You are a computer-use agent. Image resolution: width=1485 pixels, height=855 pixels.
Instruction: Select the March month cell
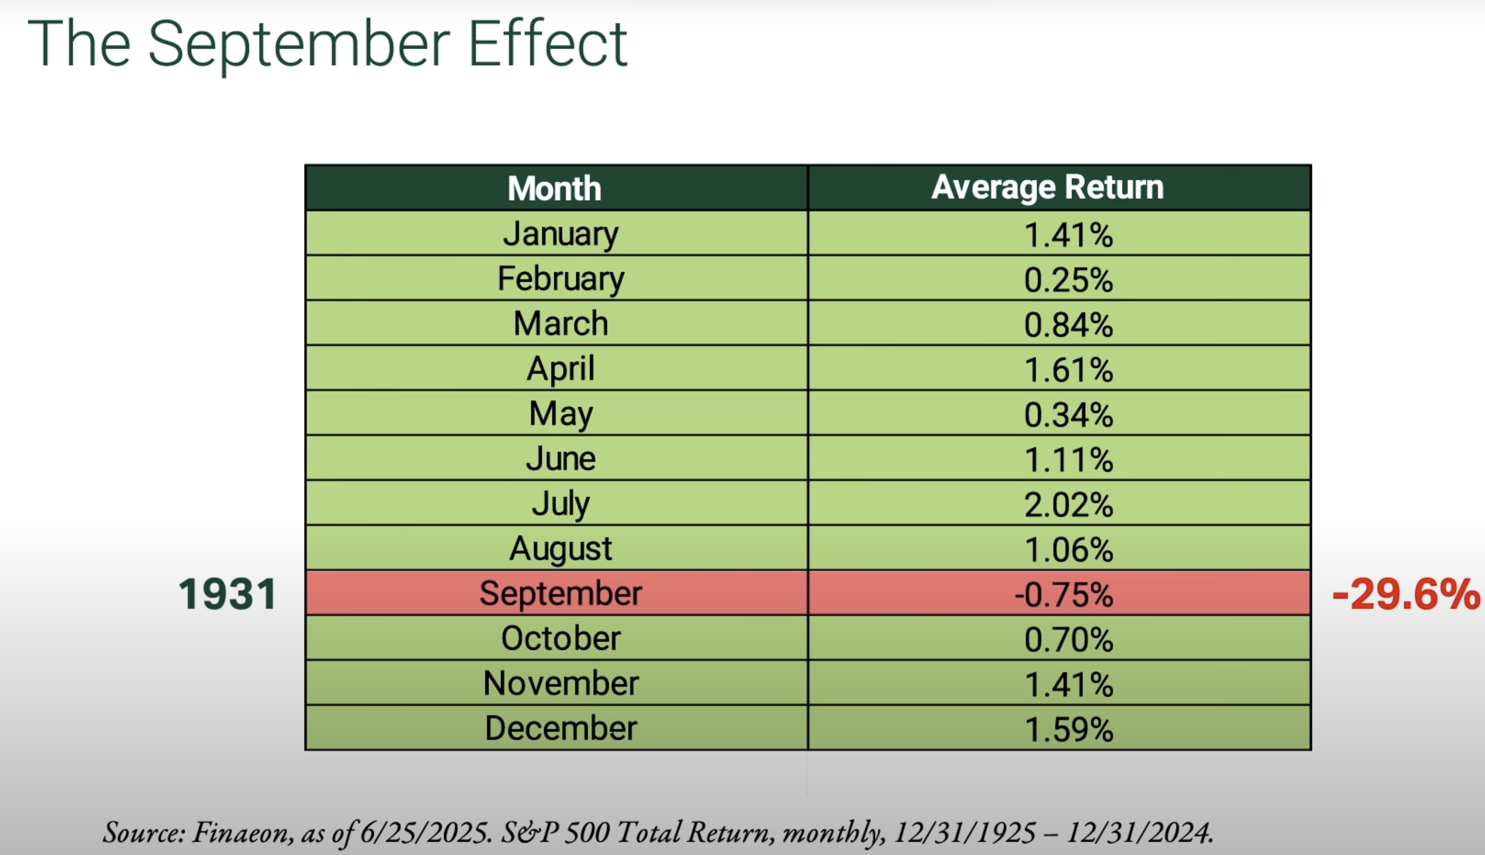561,324
